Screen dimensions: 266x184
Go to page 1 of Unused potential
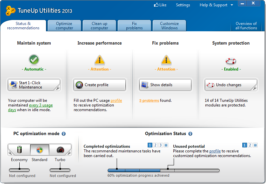click(244, 145)
